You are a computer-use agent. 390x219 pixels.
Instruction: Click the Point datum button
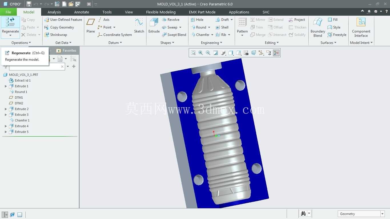104,27
